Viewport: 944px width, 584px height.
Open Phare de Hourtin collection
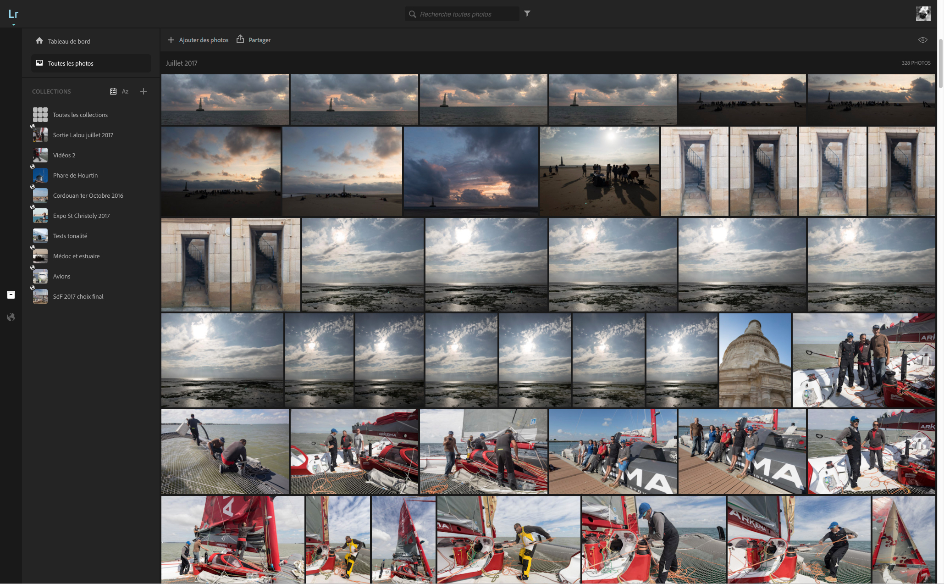point(75,175)
